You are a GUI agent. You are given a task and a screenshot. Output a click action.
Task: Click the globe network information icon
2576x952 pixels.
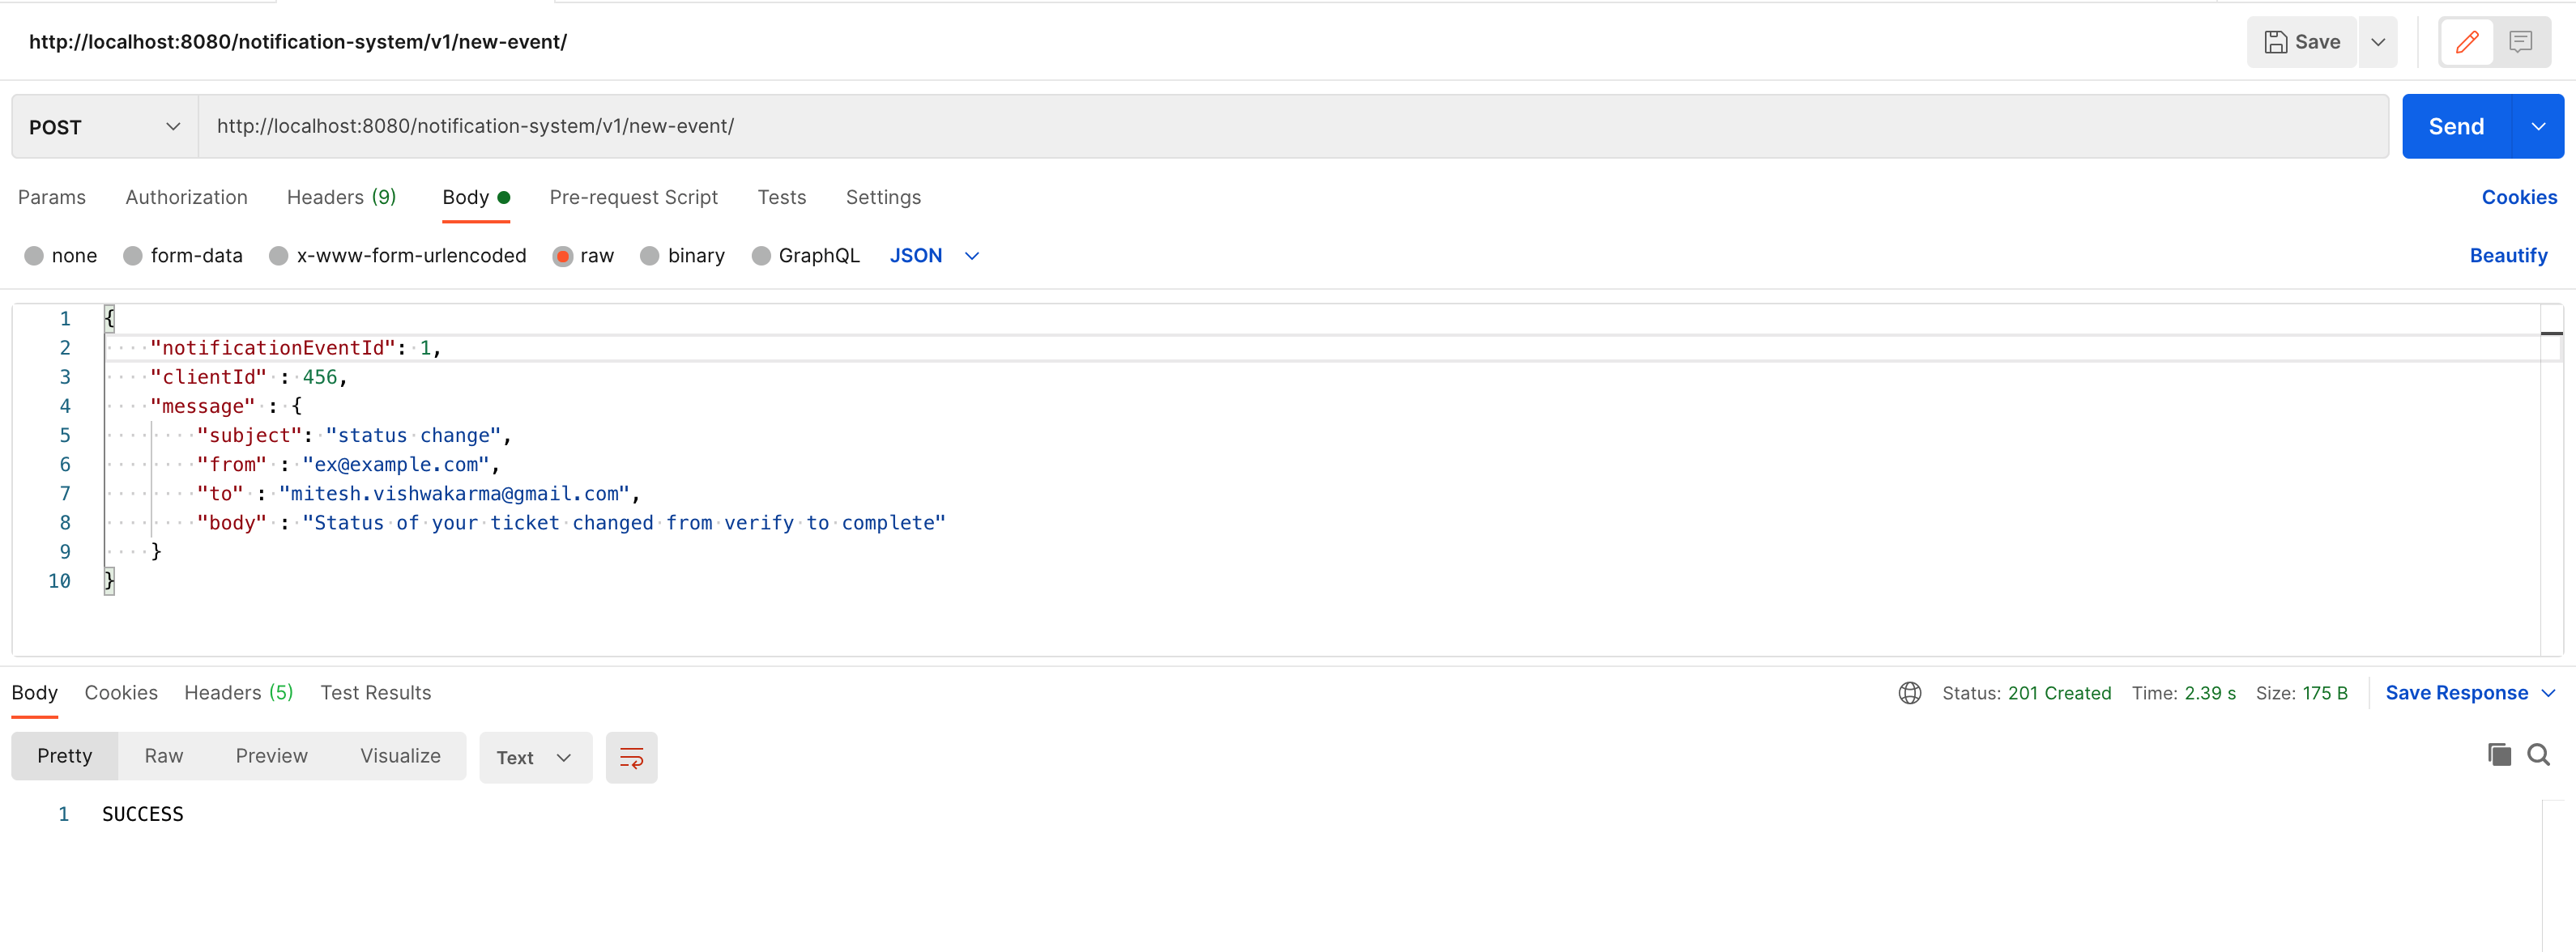tap(1909, 692)
